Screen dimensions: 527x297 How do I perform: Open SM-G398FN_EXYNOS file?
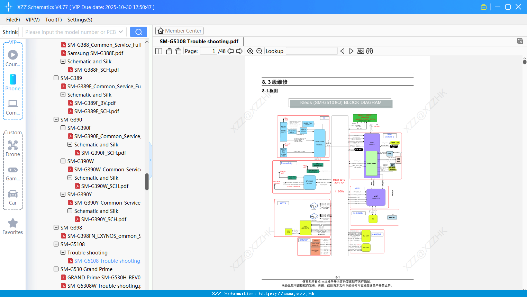pos(104,236)
